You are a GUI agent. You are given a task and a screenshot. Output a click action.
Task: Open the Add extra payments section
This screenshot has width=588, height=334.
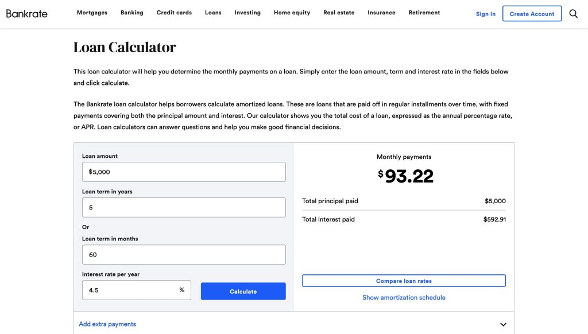point(107,324)
